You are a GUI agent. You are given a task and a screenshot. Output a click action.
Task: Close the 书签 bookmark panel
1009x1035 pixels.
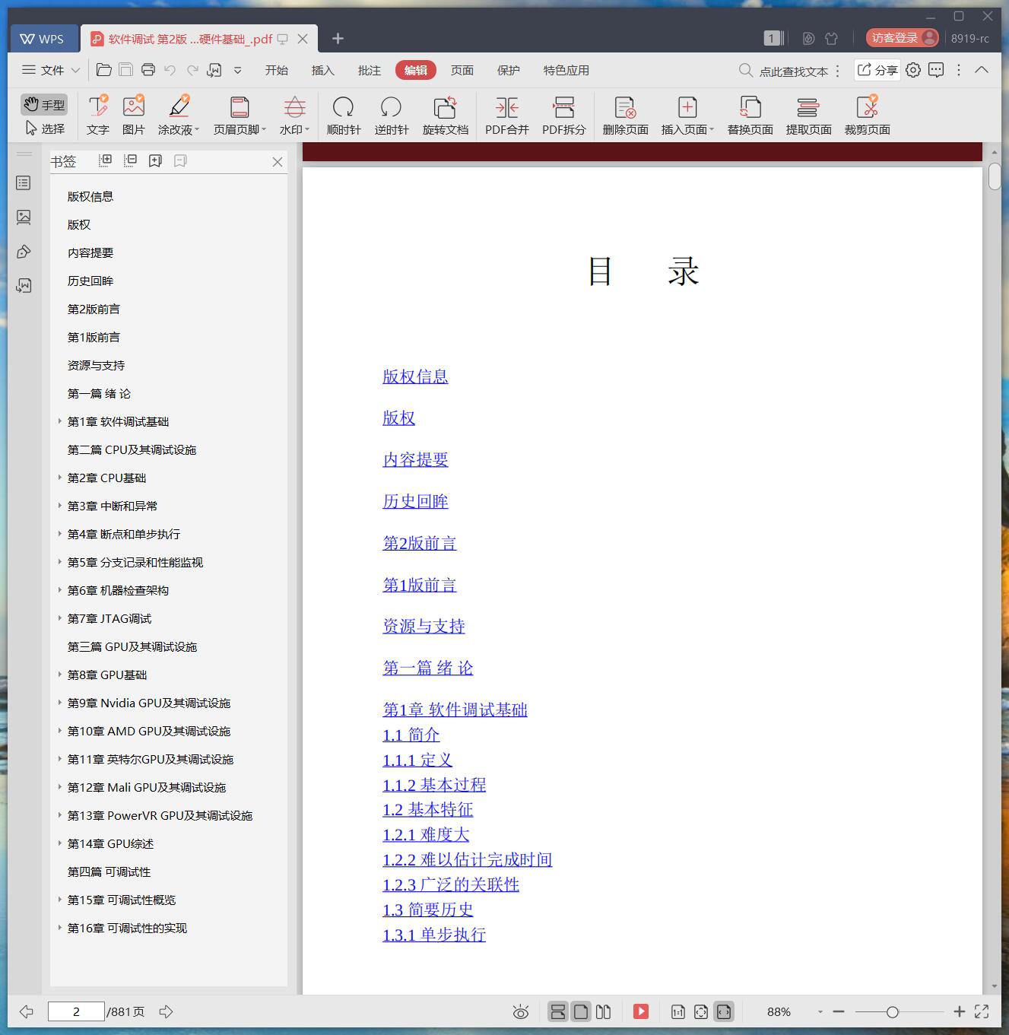click(x=278, y=161)
